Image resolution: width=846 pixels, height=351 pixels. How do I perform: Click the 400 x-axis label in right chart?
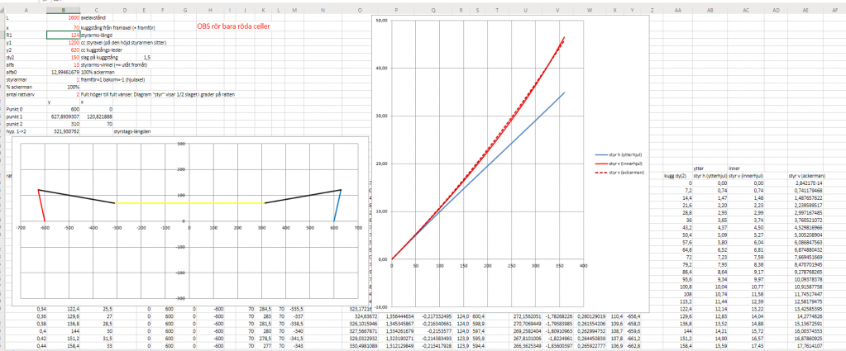coord(583,266)
